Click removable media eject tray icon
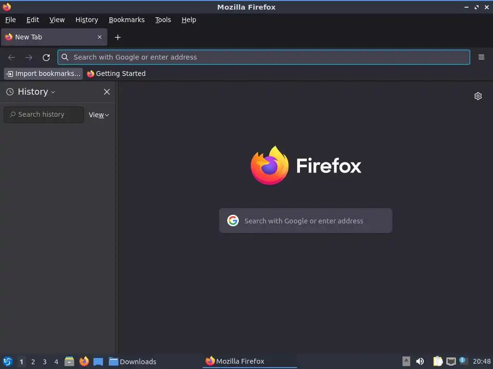493x369 pixels. 406,361
